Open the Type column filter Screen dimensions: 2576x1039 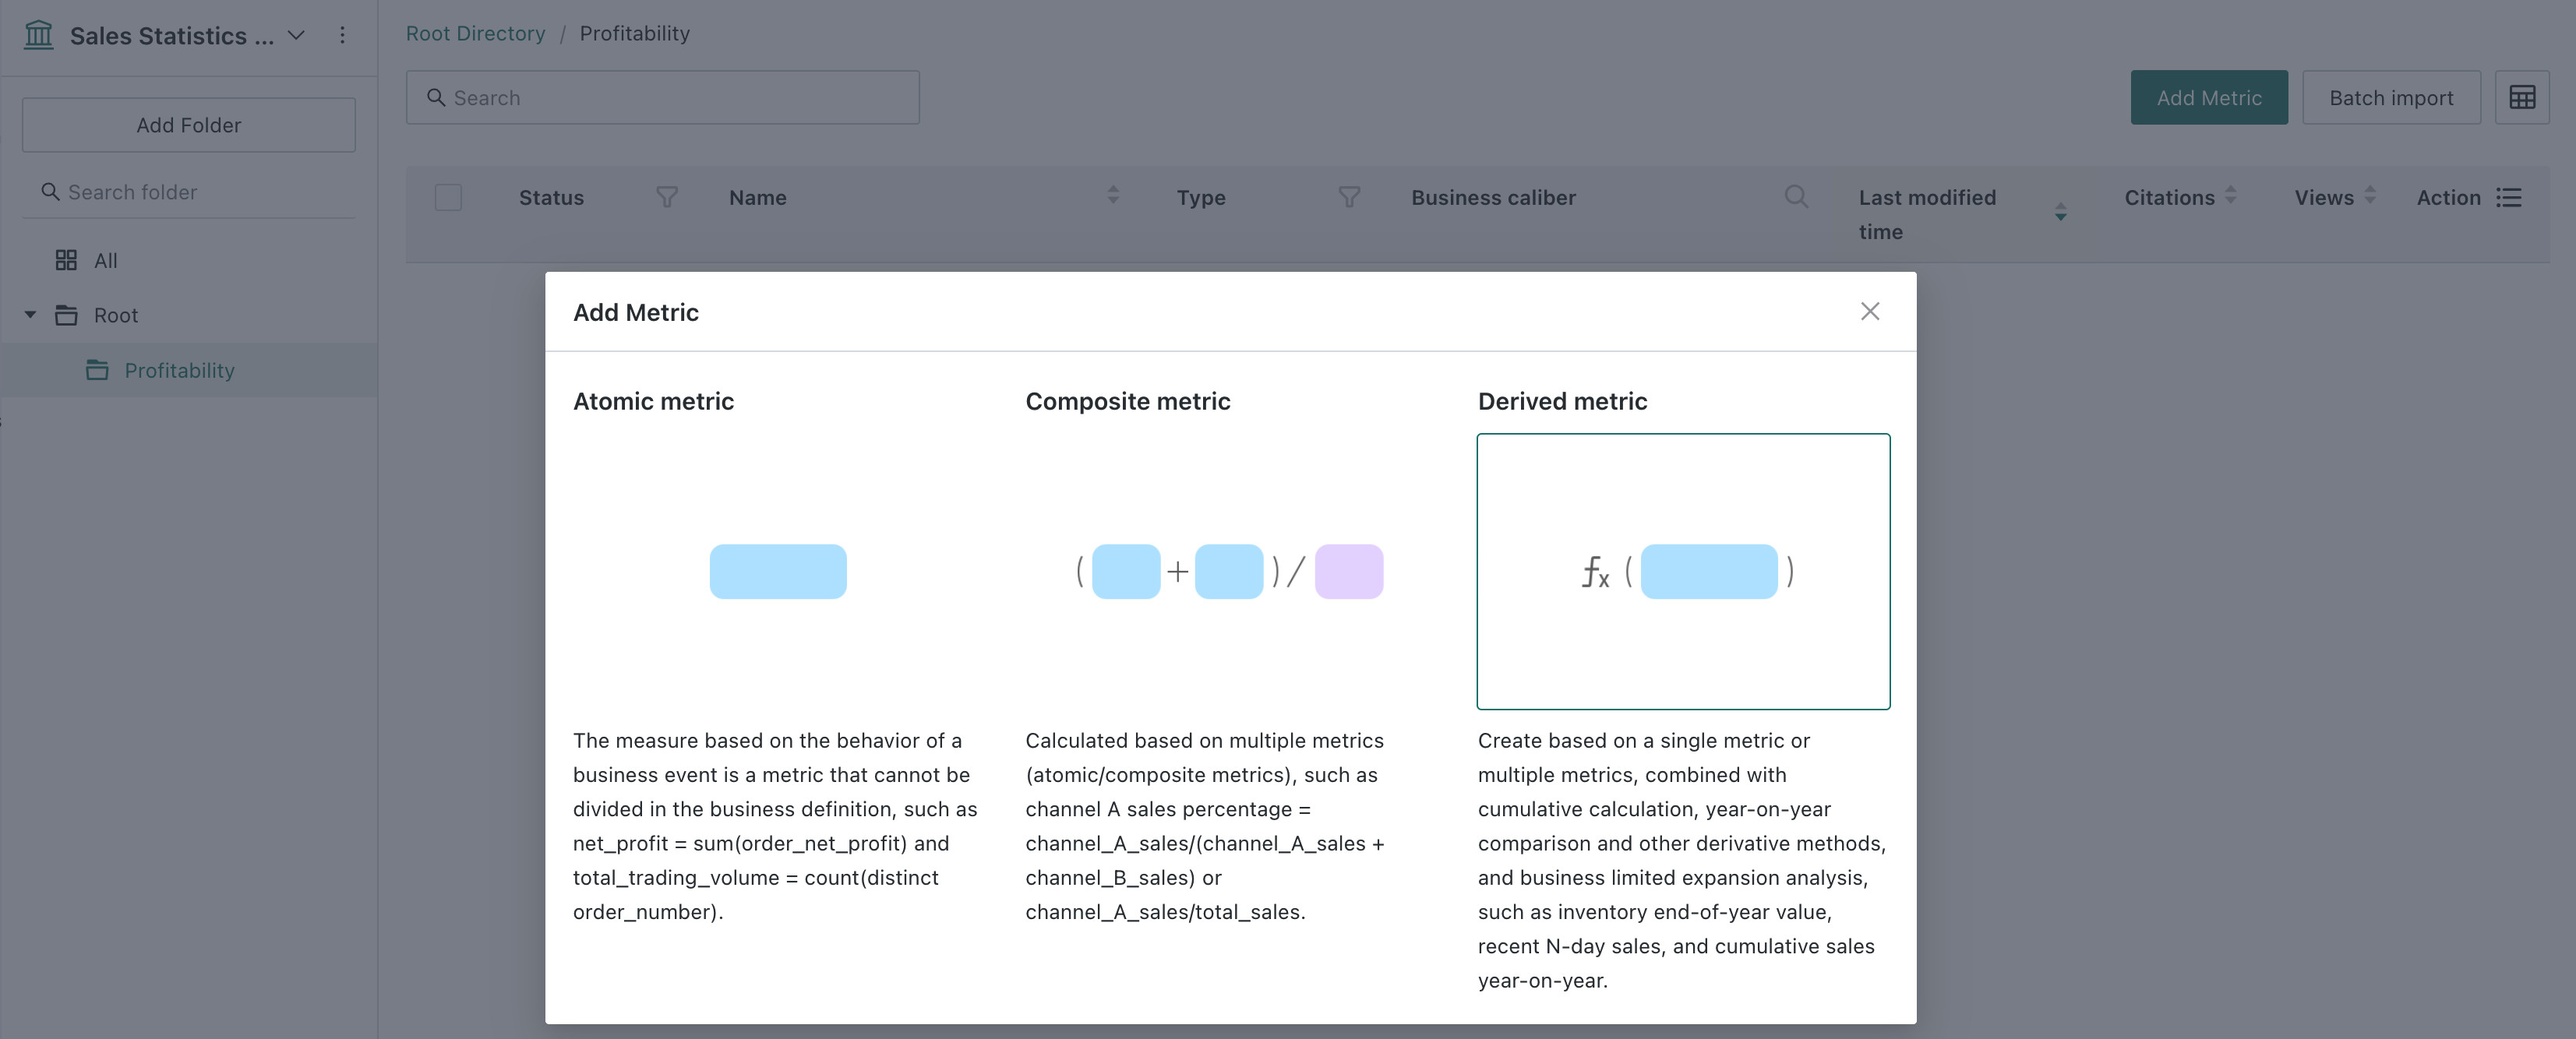[x=1349, y=197]
